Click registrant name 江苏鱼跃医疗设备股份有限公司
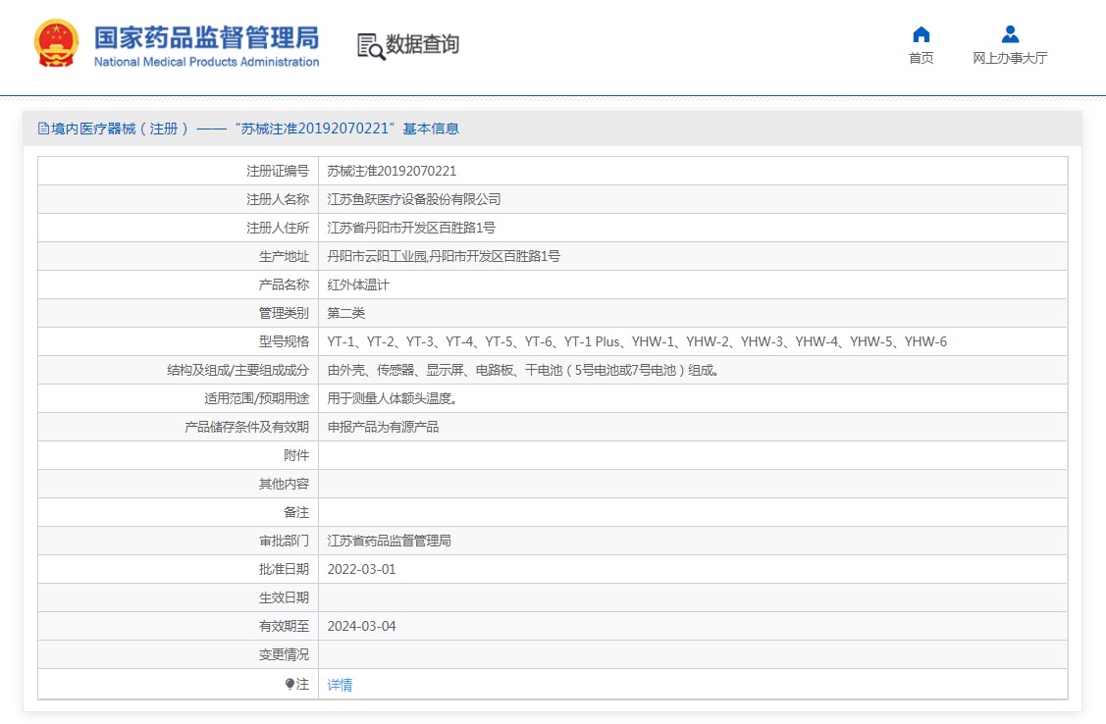Viewport: 1106px width, 724px height. point(413,199)
